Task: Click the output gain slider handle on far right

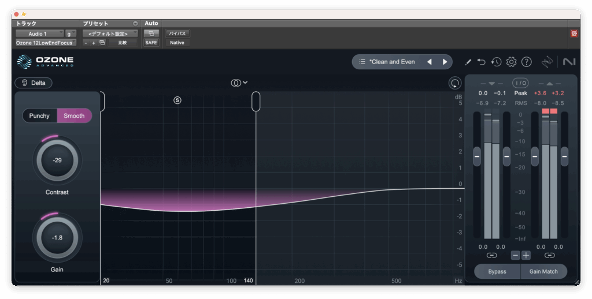Action: point(564,156)
